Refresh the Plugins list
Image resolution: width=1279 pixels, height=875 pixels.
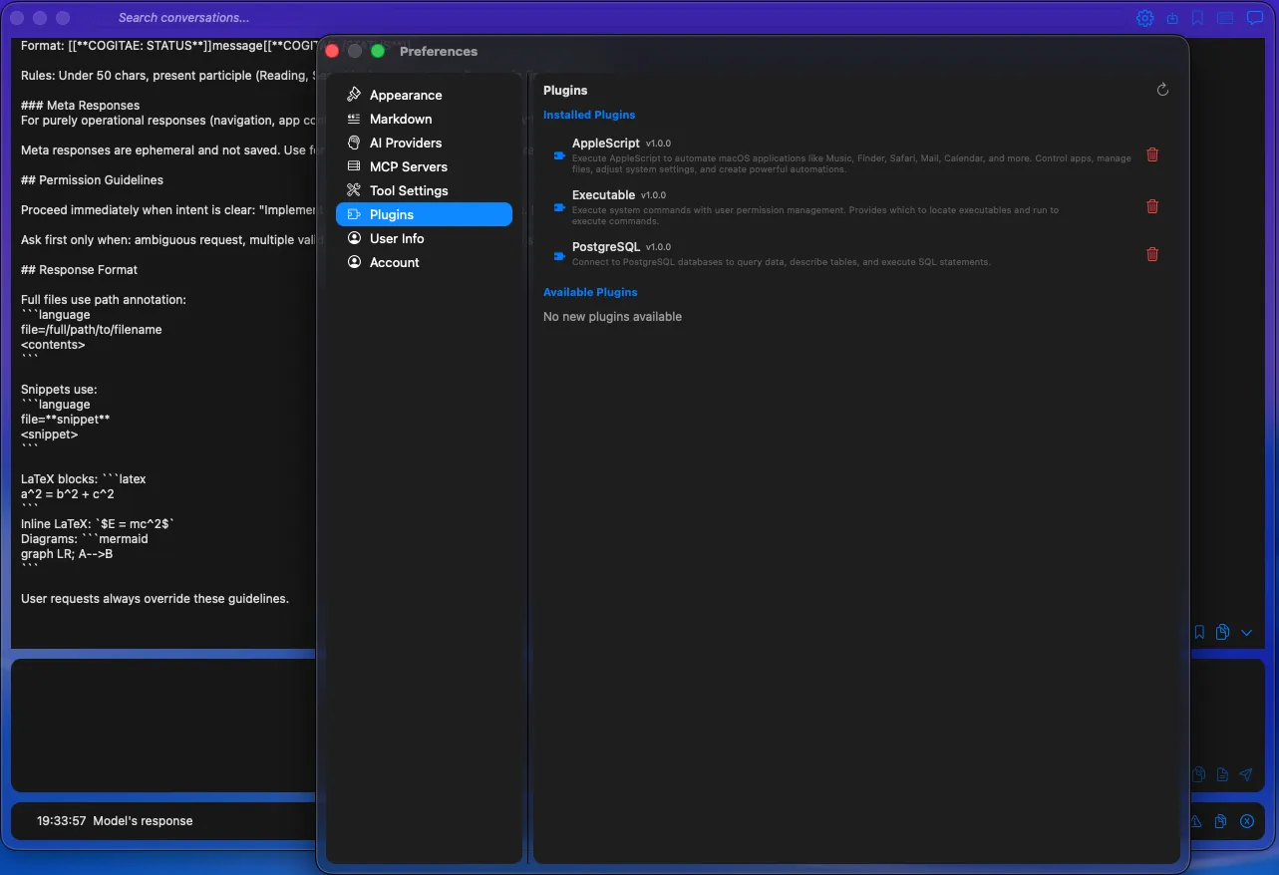pos(1162,89)
